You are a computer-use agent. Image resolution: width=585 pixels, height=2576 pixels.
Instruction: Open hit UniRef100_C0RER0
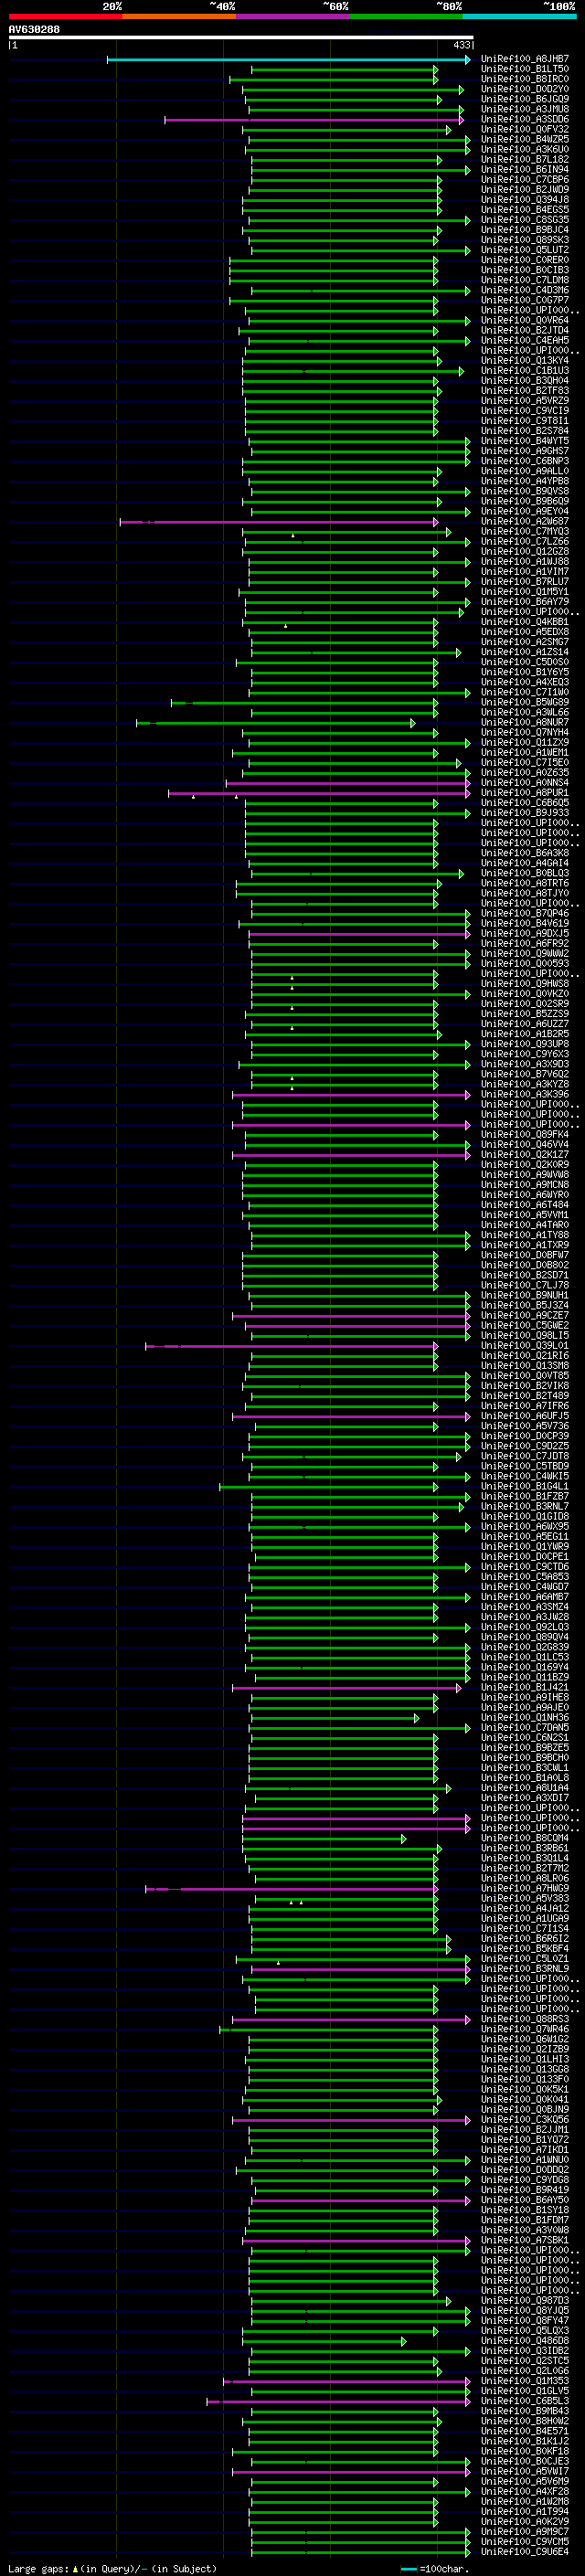pos(525,261)
